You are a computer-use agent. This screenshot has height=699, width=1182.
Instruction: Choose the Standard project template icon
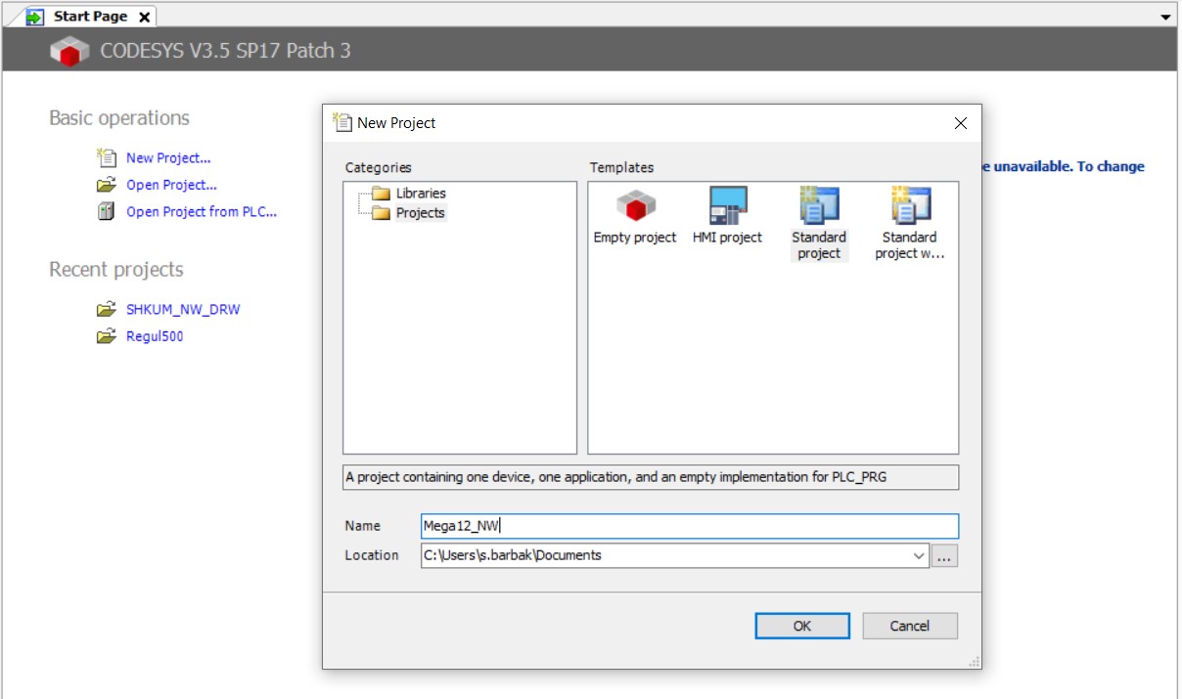[x=818, y=206]
